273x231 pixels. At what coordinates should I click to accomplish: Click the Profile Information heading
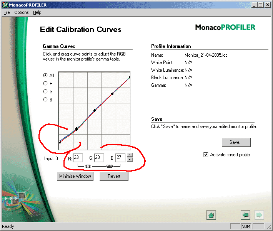(x=171, y=46)
